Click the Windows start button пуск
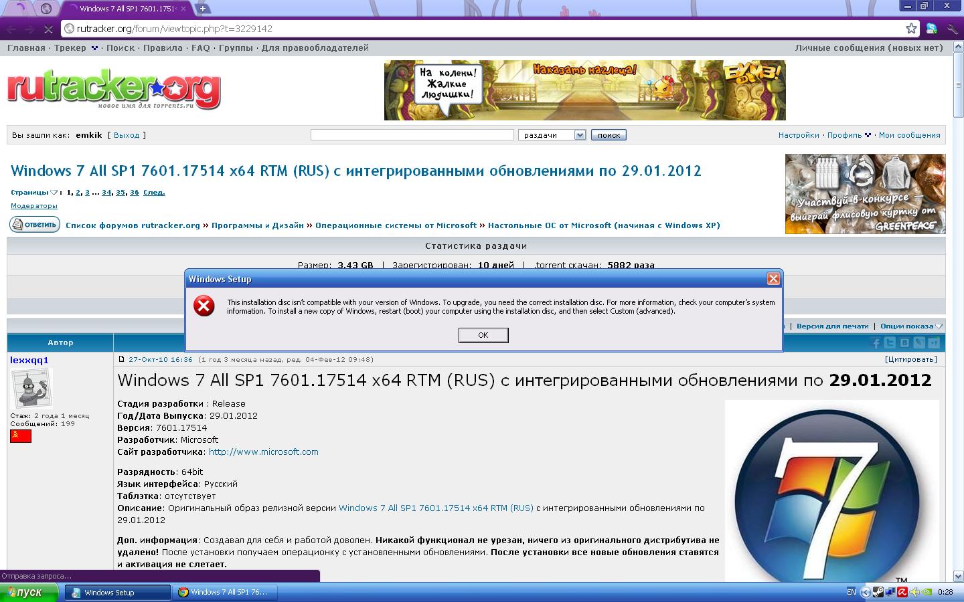 (x=29, y=593)
